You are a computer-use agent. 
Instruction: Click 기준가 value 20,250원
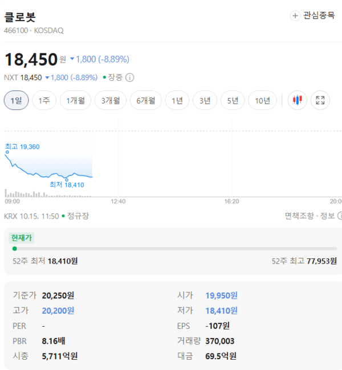click(x=58, y=295)
